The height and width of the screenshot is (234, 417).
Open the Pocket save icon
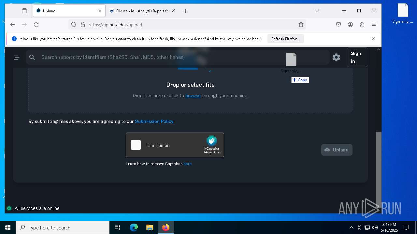pos(338,24)
